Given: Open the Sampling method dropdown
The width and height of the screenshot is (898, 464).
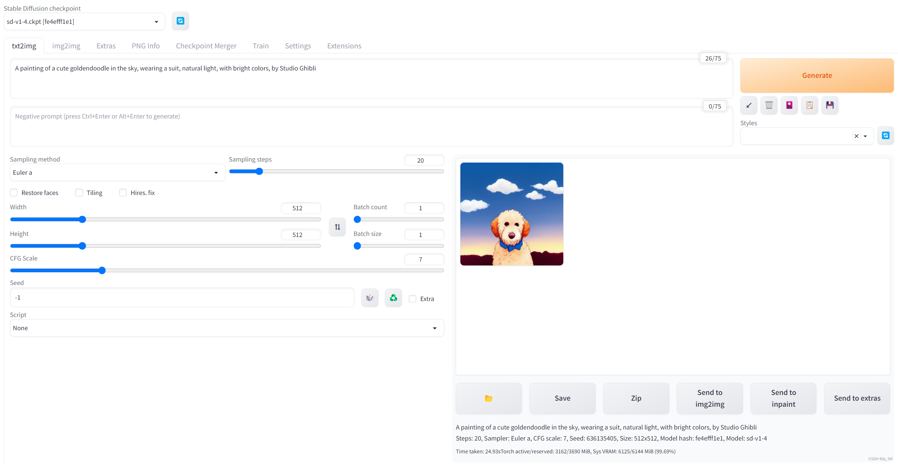Looking at the screenshot, I should pyautogui.click(x=117, y=173).
